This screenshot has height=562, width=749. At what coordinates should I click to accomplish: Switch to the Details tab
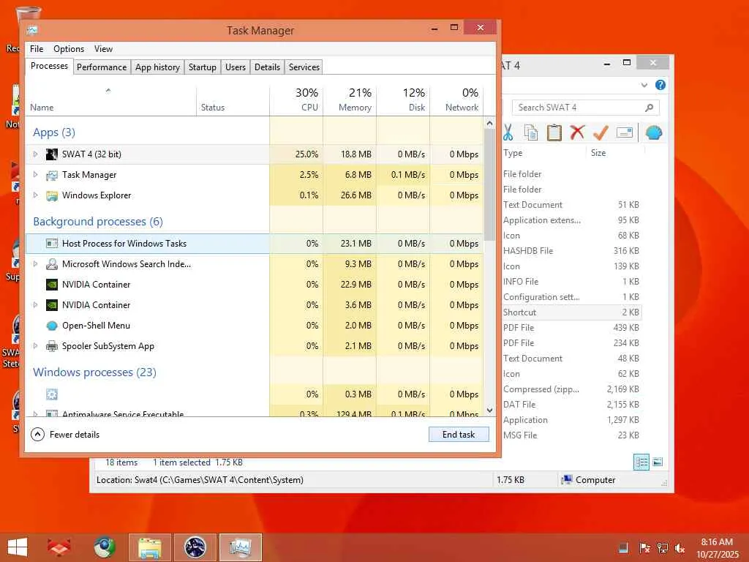point(267,67)
